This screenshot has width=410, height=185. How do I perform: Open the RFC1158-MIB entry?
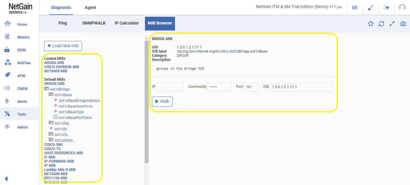click(56, 178)
